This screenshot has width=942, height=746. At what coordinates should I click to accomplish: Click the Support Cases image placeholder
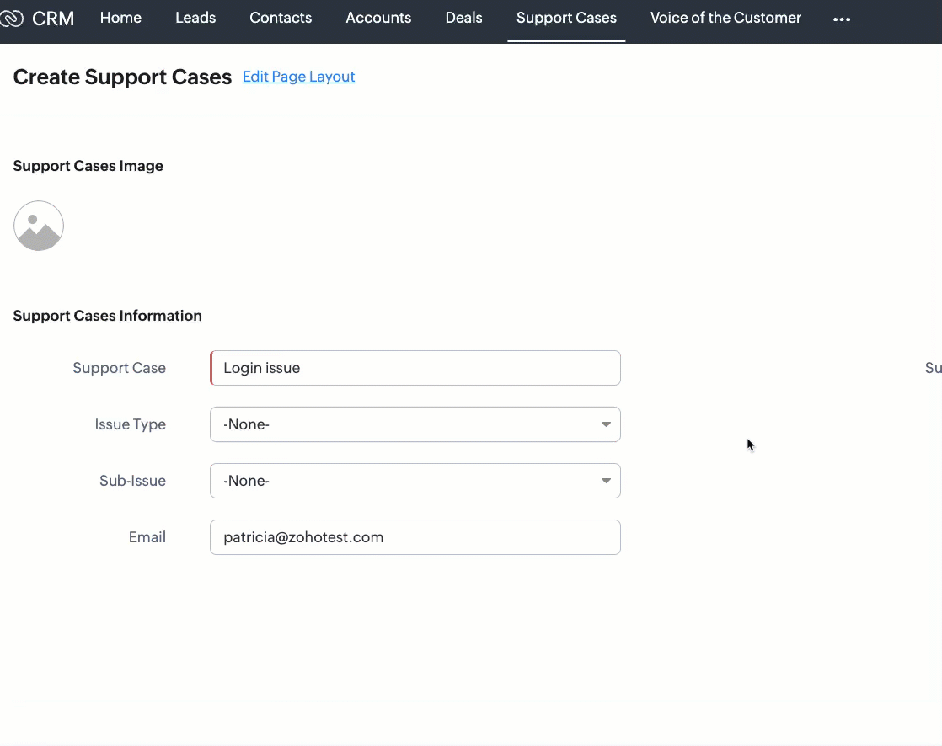point(39,226)
